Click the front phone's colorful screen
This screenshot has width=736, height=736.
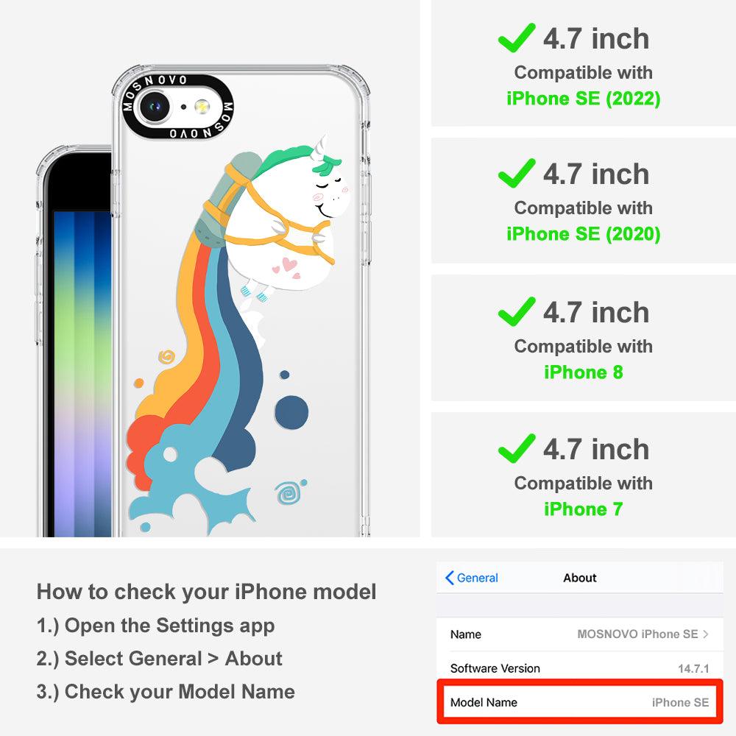(82, 373)
